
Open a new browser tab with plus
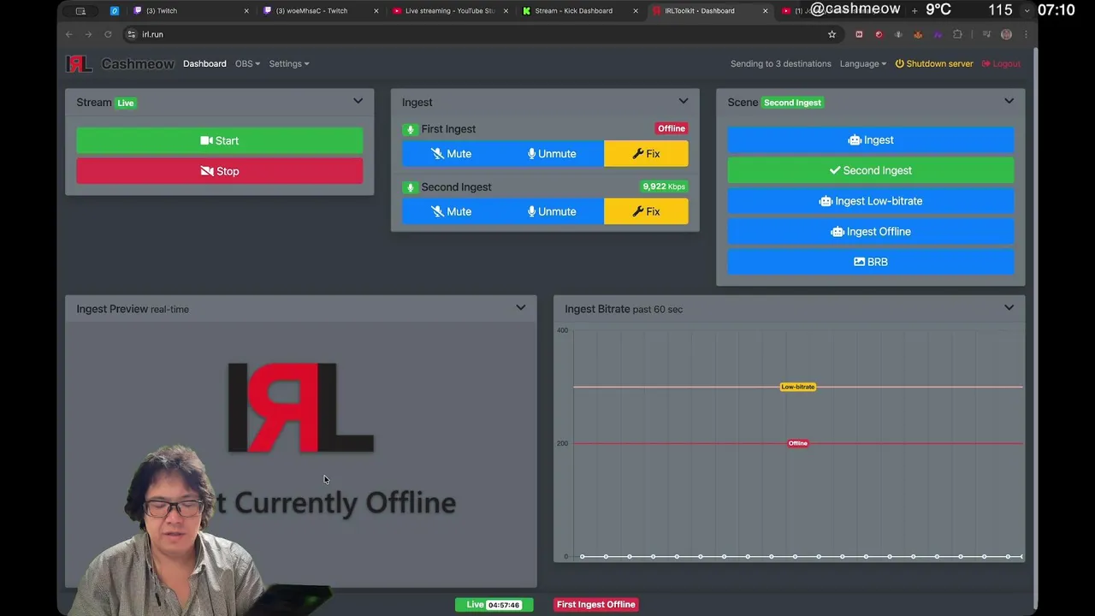[914, 10]
